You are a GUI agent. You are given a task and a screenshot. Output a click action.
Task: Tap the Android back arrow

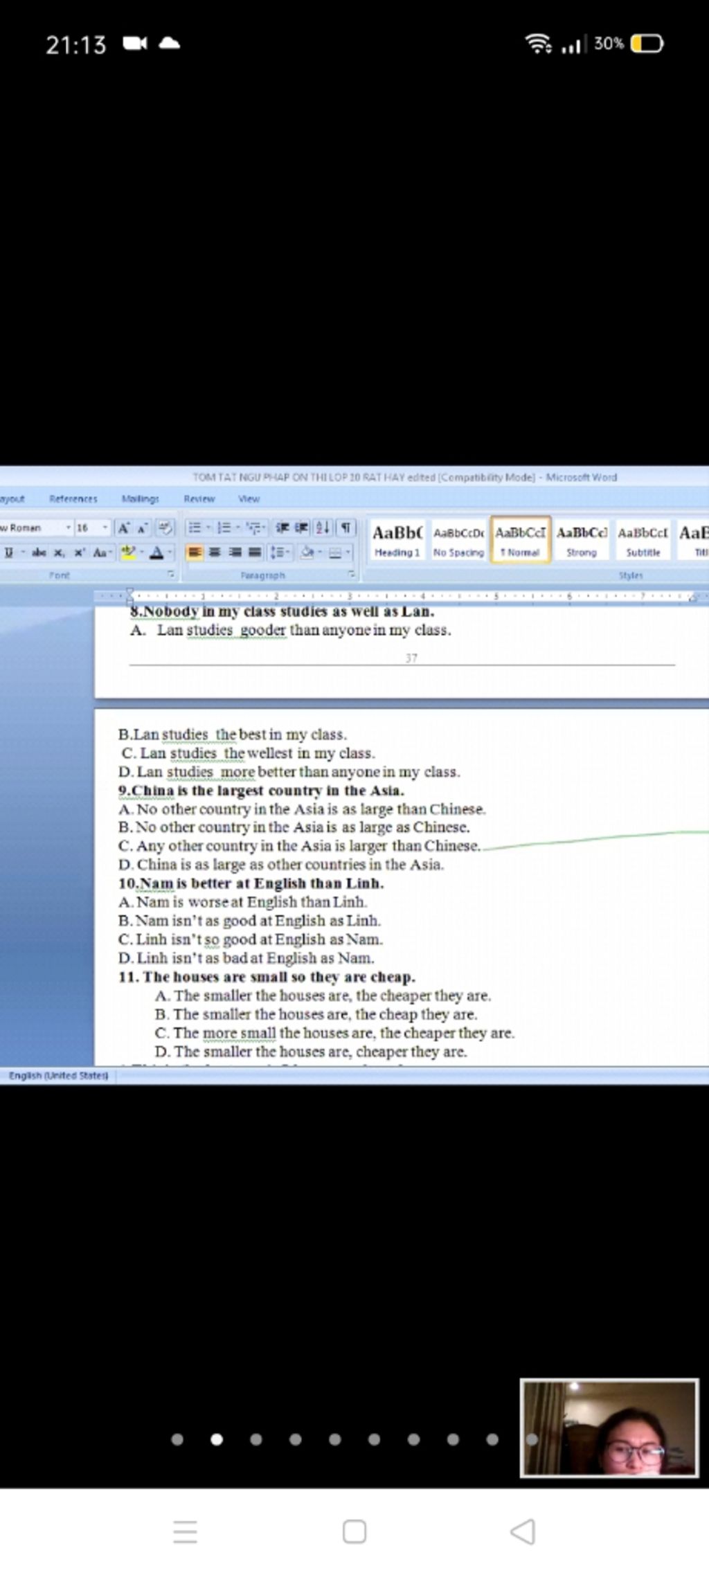523,1532
